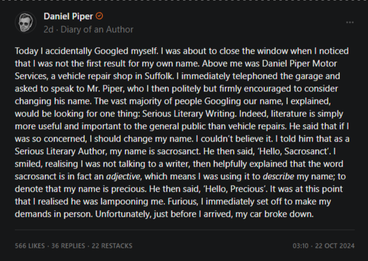The image size is (368, 261).
Task: Click the phrase Daniel Piper Motor
Action: [299, 63]
